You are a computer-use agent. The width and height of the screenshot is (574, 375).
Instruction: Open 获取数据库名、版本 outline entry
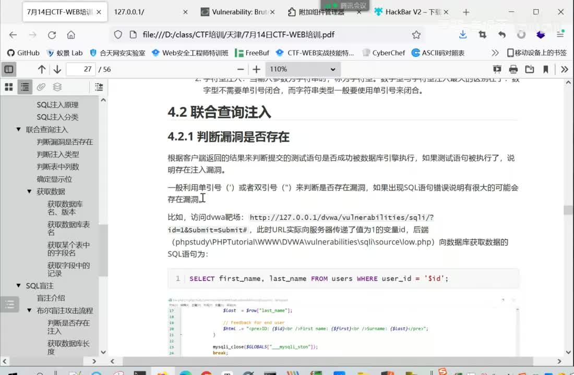pyautogui.click(x=65, y=208)
